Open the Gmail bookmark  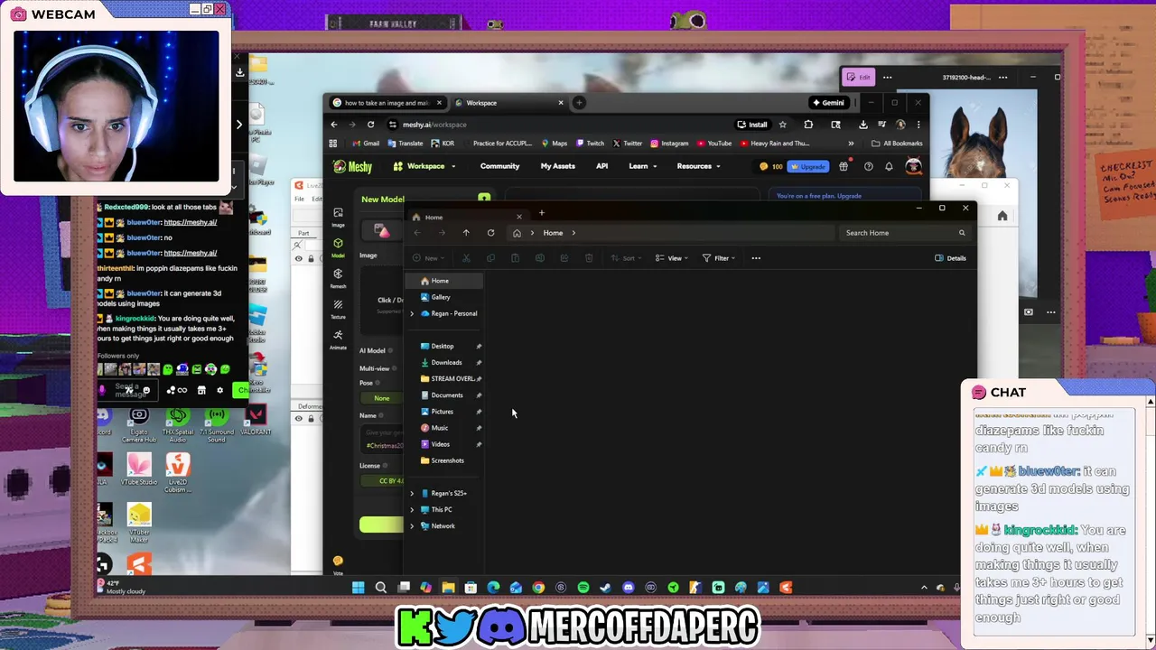(x=365, y=144)
